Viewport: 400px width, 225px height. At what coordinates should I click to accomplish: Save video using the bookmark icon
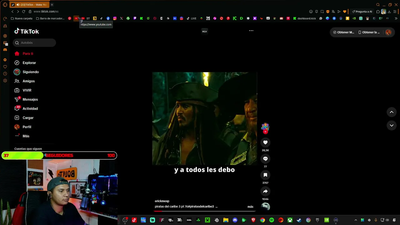click(265, 175)
